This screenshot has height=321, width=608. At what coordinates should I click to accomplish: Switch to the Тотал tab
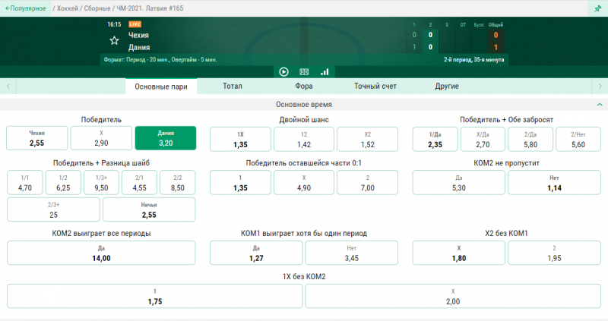click(233, 86)
